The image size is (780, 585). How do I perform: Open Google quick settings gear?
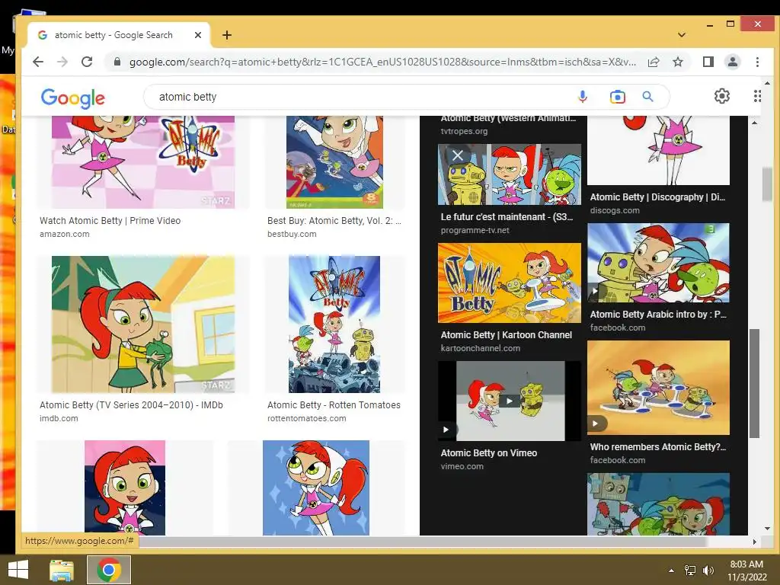coord(722,96)
